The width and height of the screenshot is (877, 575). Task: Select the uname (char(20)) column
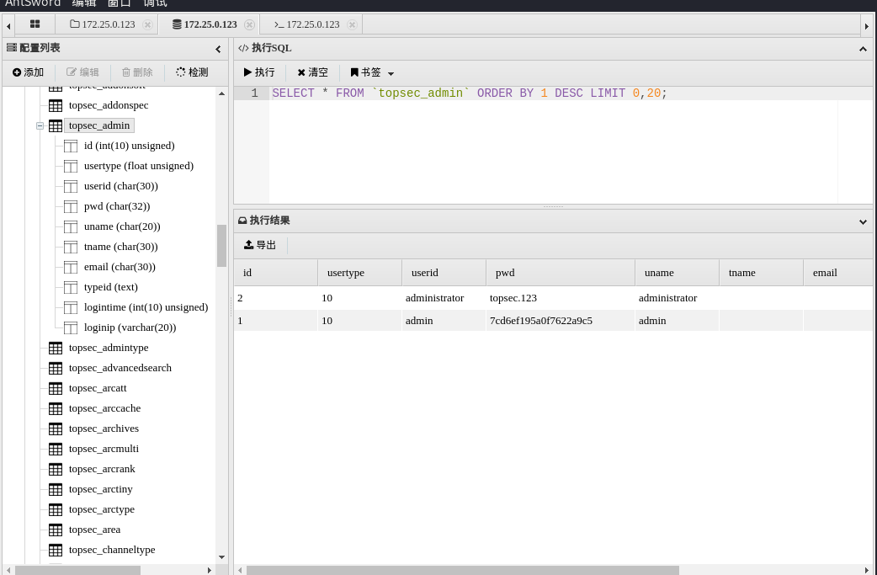(122, 226)
